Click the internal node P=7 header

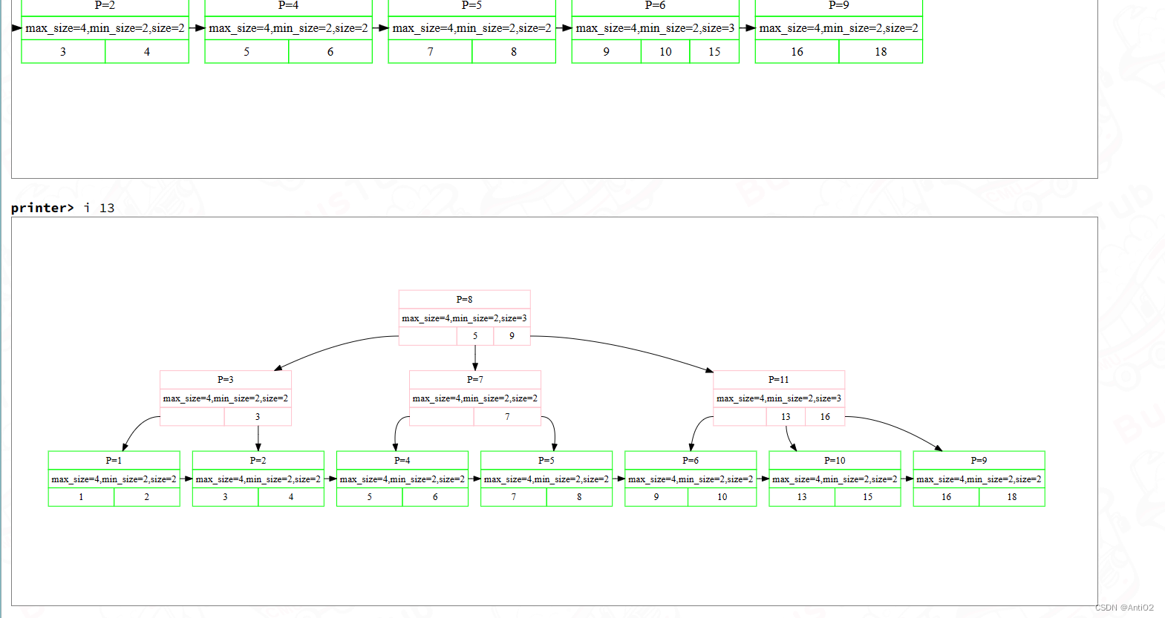pyautogui.click(x=474, y=380)
